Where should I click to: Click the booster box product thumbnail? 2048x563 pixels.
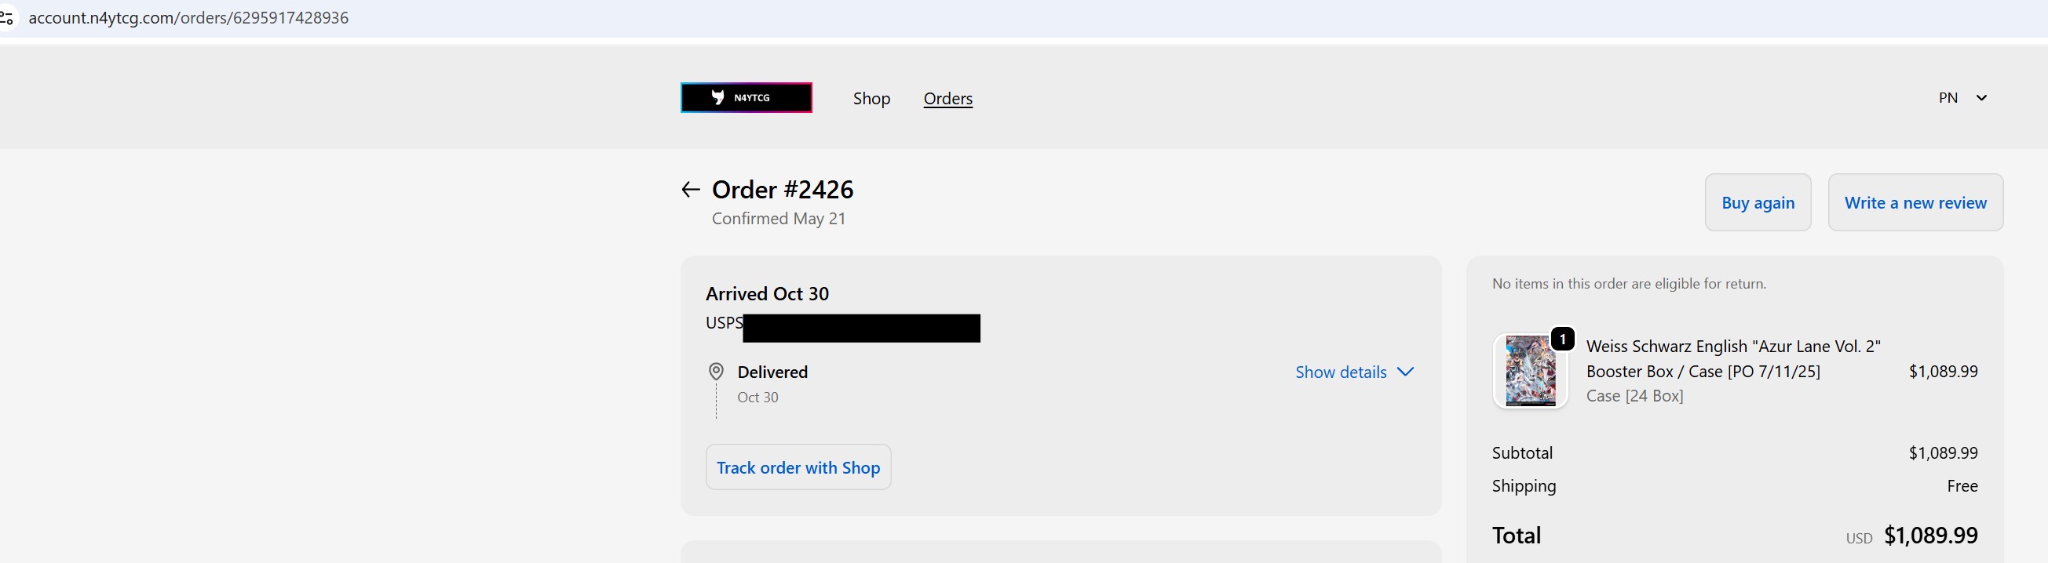pos(1531,371)
